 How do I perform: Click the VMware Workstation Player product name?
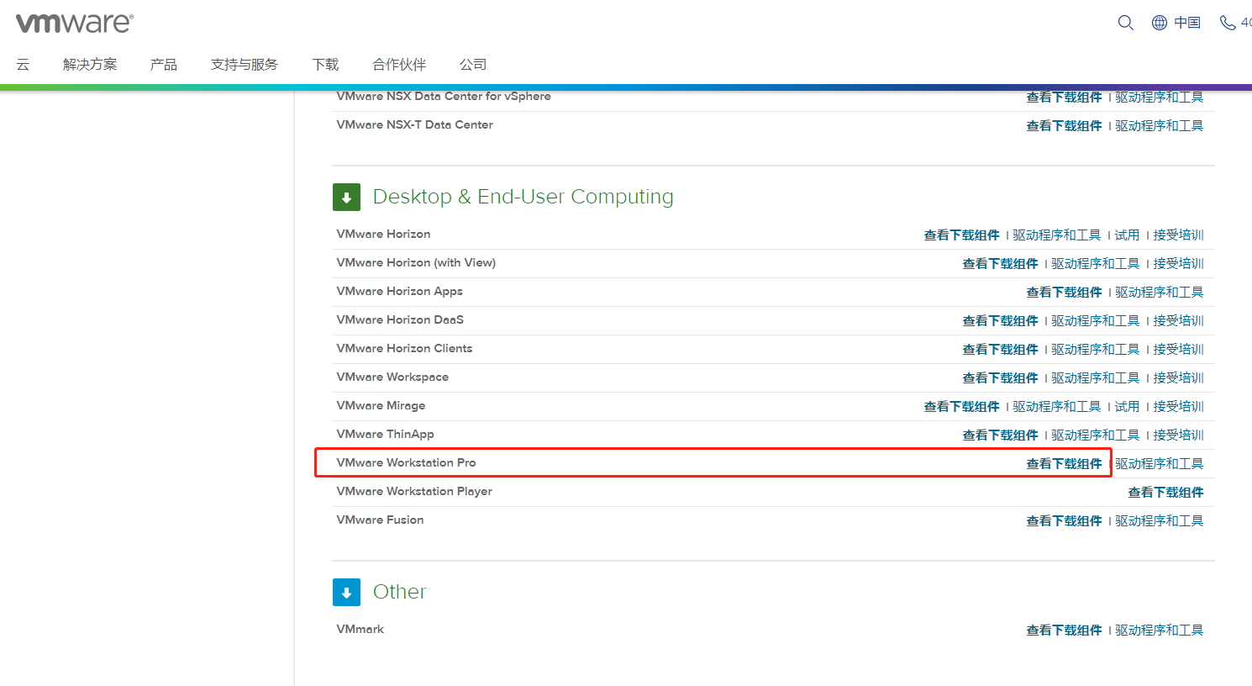414,491
